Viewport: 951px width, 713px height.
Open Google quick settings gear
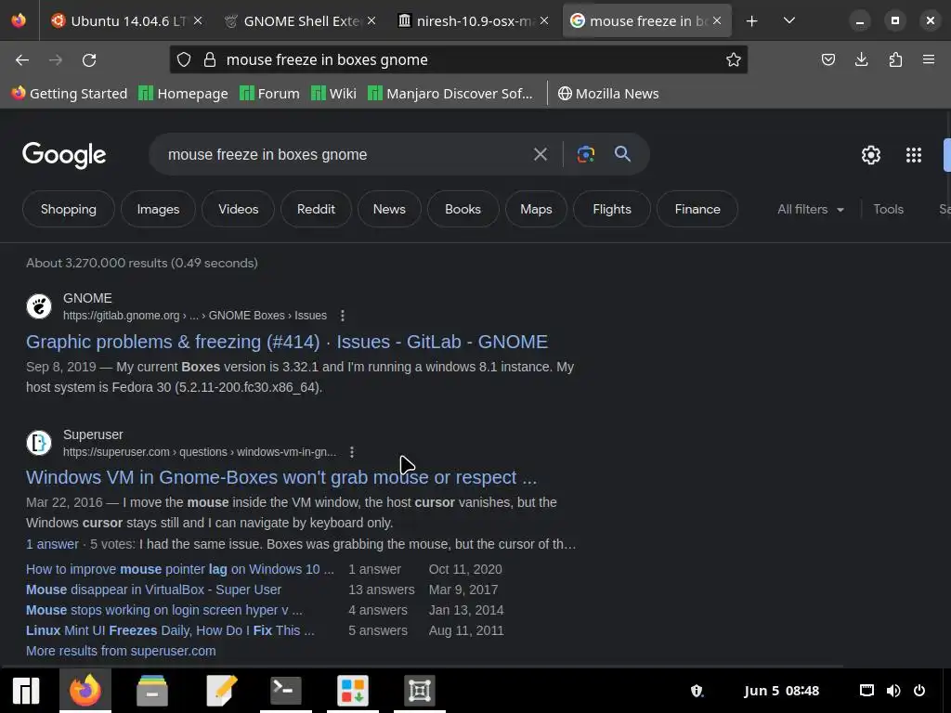pos(871,155)
